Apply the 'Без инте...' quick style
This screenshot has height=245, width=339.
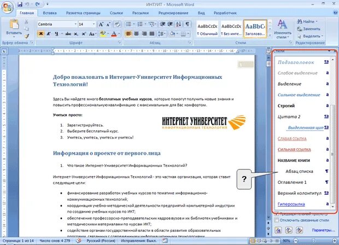(x=231, y=30)
